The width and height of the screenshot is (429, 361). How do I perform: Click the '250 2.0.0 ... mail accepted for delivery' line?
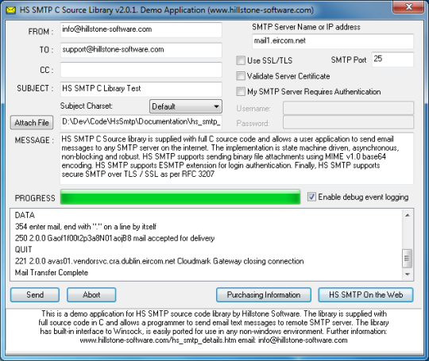click(114, 238)
